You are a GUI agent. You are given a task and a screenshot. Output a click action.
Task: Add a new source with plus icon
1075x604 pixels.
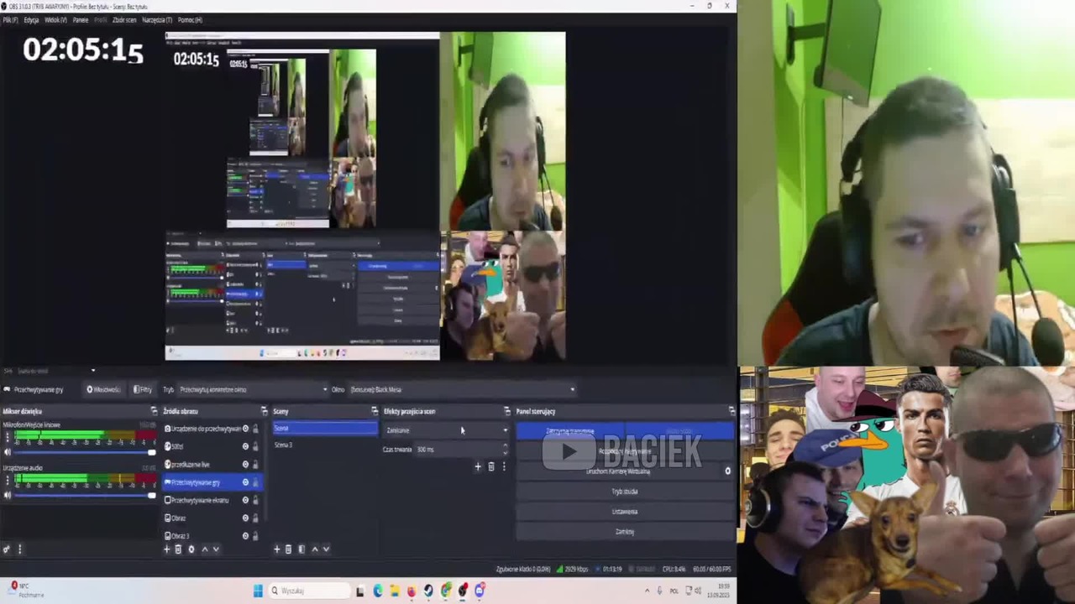(x=166, y=549)
